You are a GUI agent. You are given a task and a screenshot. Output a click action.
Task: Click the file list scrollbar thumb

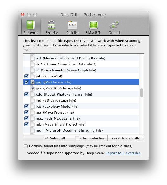coord(142,93)
